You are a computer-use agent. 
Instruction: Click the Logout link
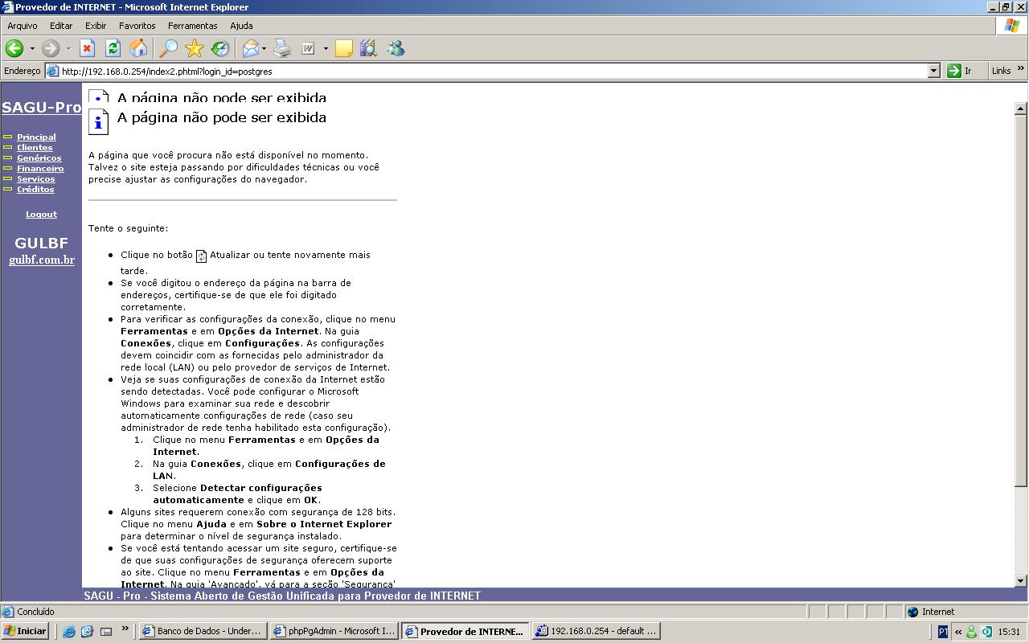tap(41, 215)
